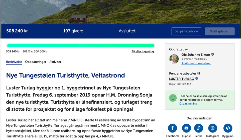The height and width of the screenshot is (140, 241).
Task: Click the Støtt spleisen button
Action: (220, 31)
